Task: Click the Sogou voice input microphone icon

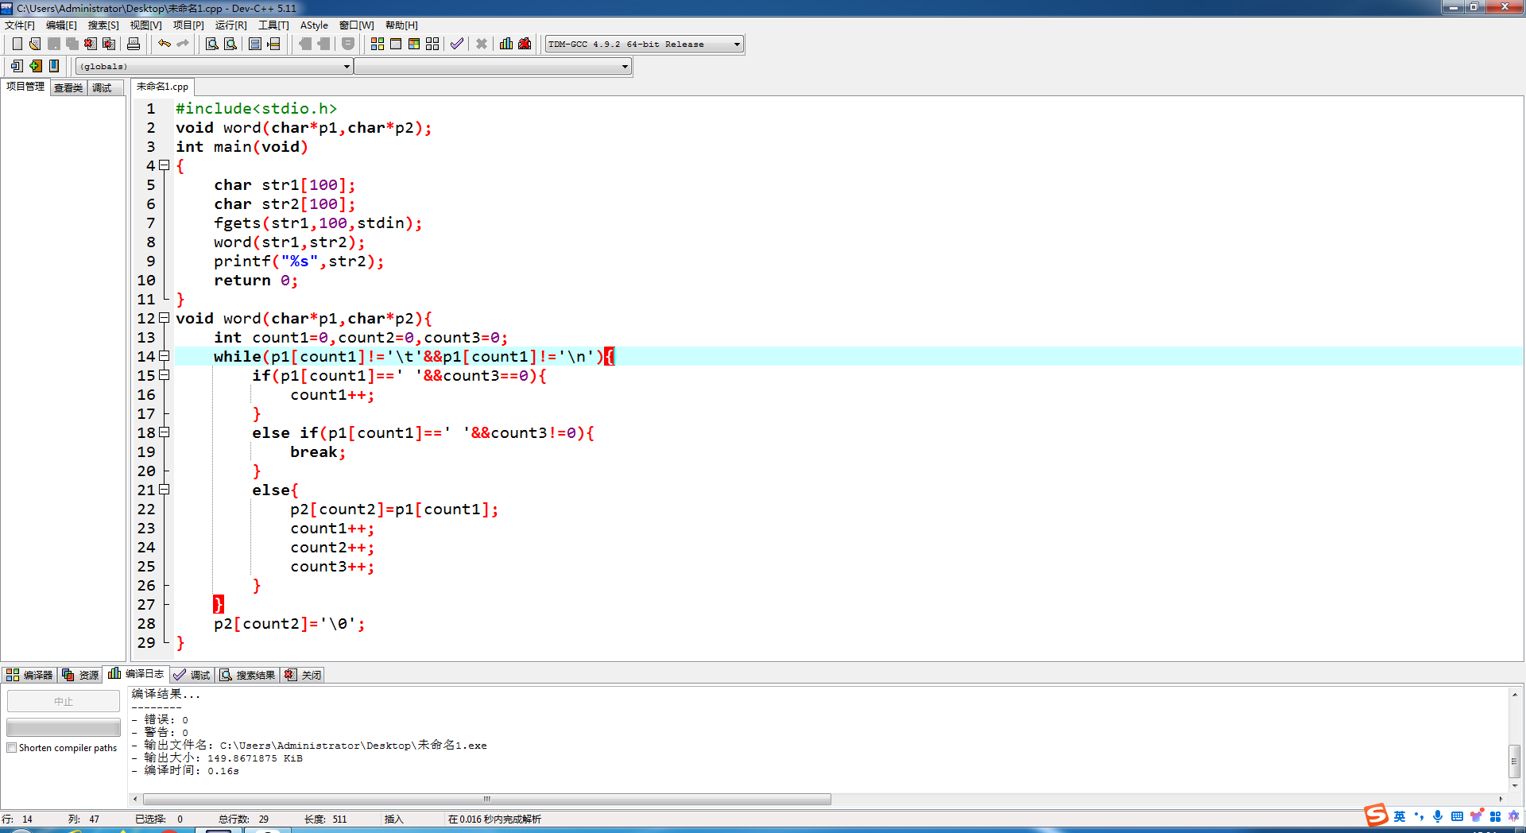Action: pyautogui.click(x=1438, y=816)
